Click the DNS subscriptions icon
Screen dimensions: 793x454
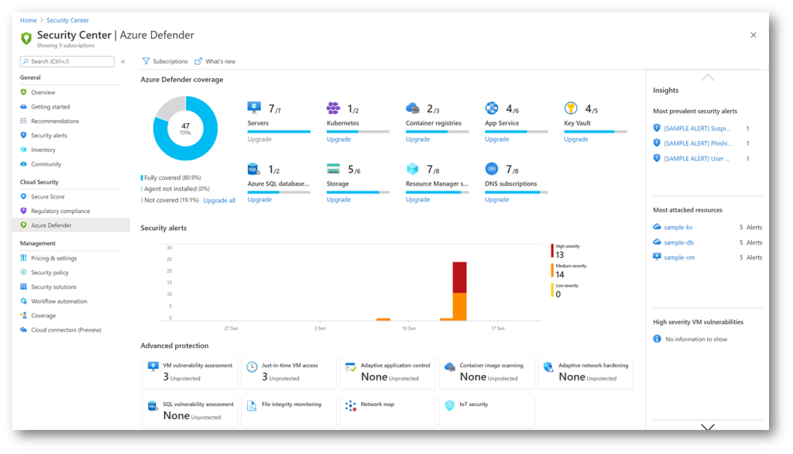point(492,169)
